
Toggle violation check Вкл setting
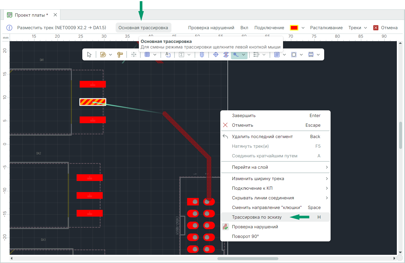pos(244,28)
